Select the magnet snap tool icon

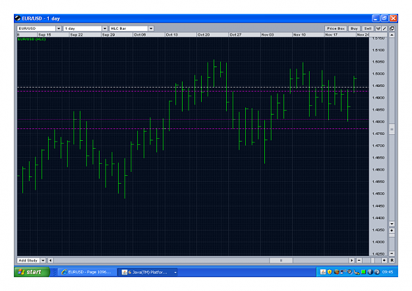[x=378, y=28]
